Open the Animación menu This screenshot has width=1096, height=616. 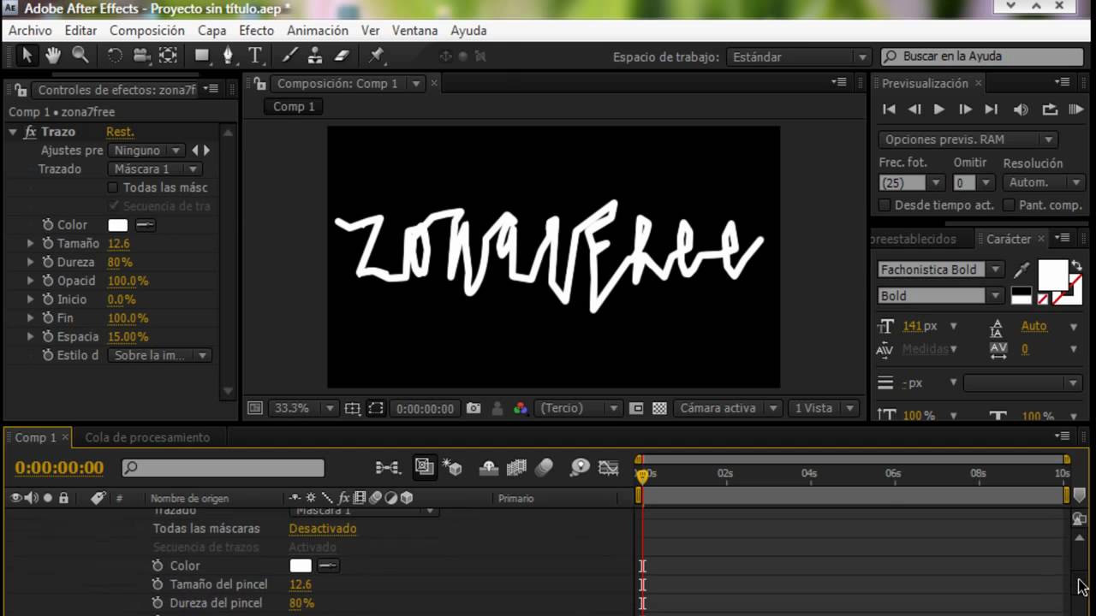[x=318, y=30]
